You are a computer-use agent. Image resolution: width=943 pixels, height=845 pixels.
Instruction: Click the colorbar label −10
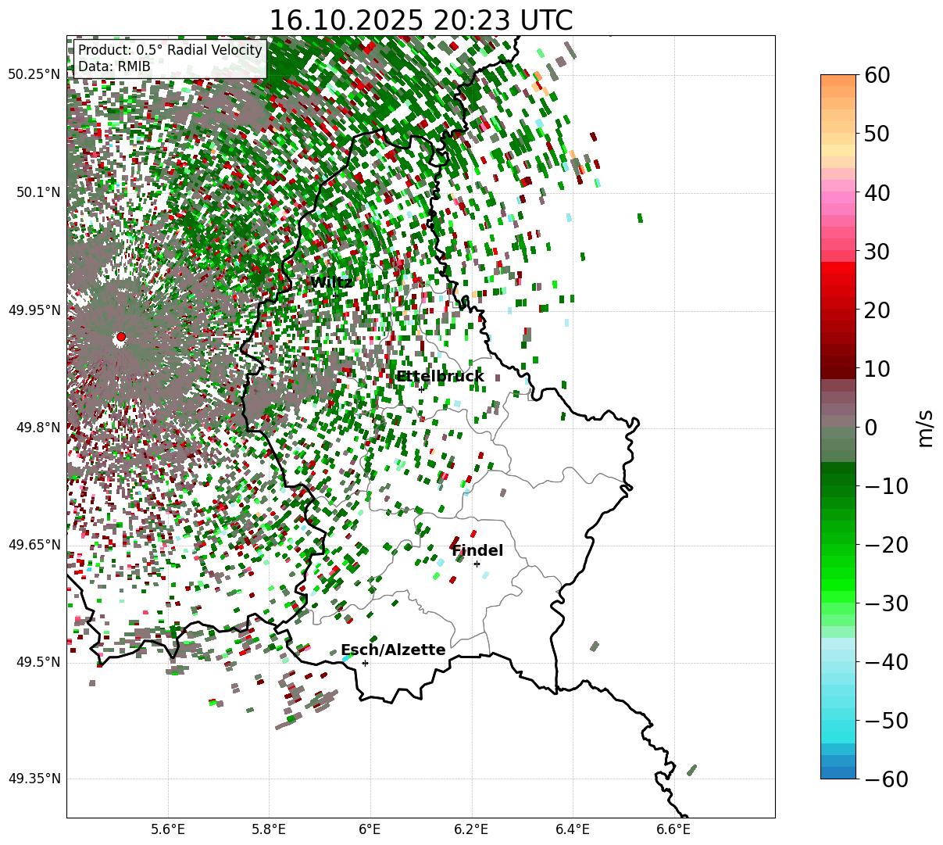click(x=886, y=486)
